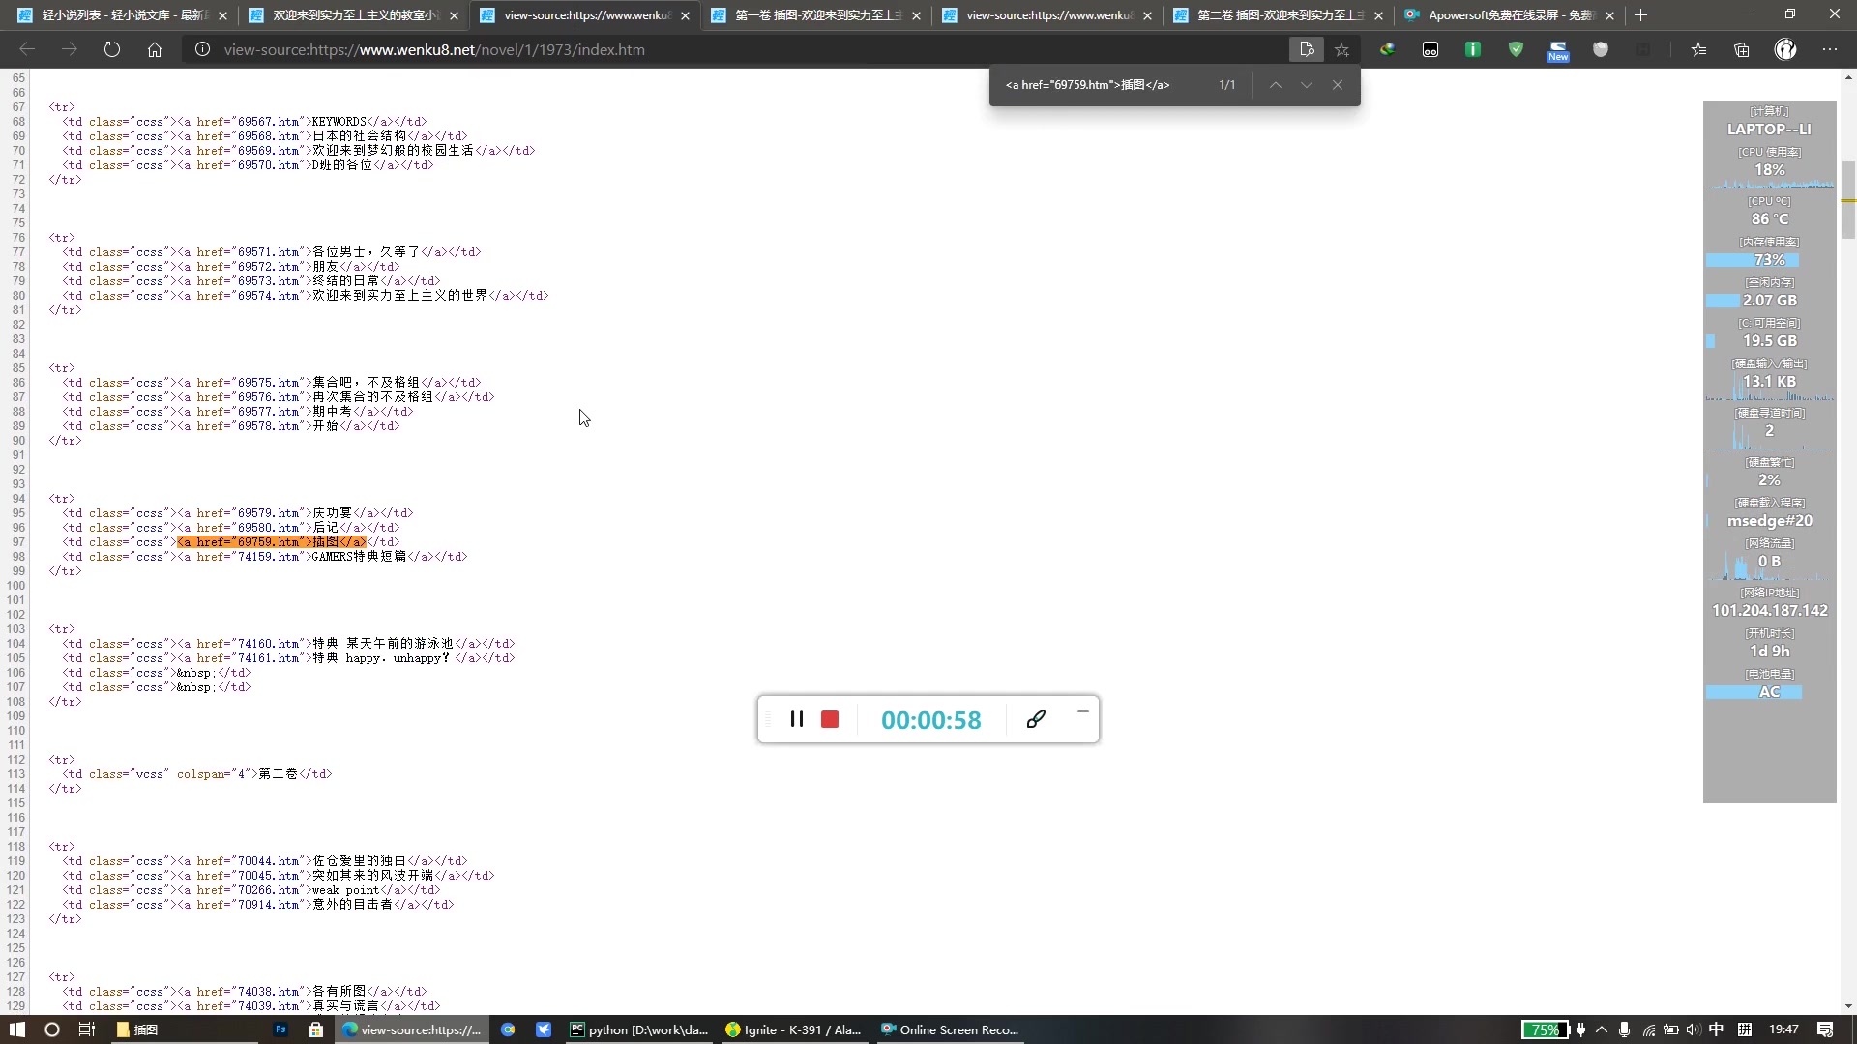
Task: Add this page to favorites star
Action: pyautogui.click(x=1341, y=49)
